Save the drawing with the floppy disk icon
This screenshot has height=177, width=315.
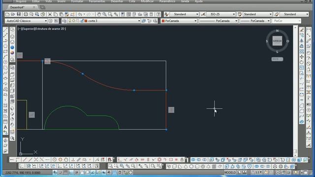pyautogui.click(x=19, y=14)
